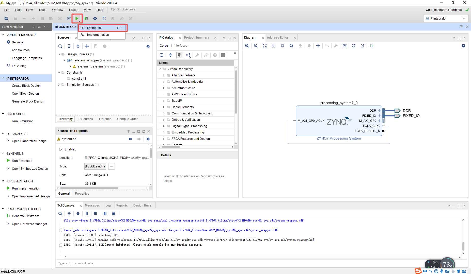Switch IP Catalog to Interfaces view

click(x=180, y=46)
